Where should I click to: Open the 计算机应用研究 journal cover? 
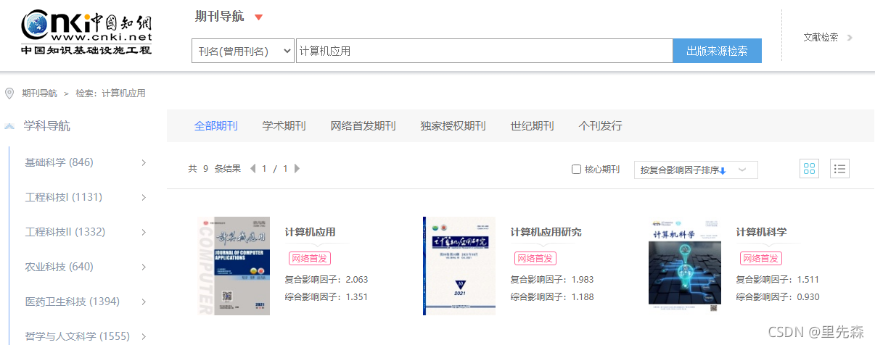(x=459, y=266)
